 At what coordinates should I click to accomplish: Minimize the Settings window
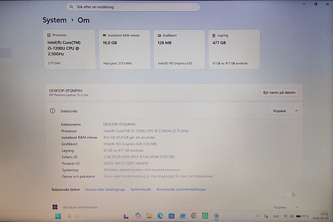[x=304, y=4]
